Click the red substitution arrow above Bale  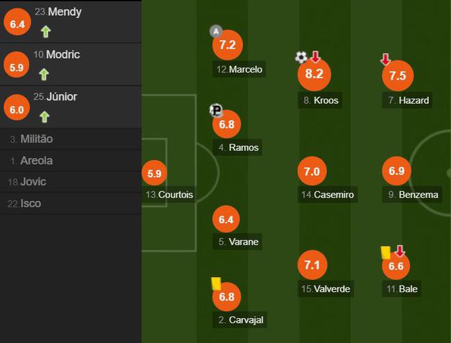pyautogui.click(x=400, y=251)
